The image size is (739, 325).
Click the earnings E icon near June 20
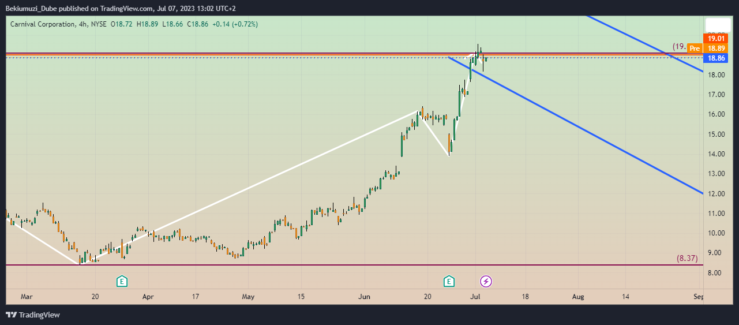[449, 281]
